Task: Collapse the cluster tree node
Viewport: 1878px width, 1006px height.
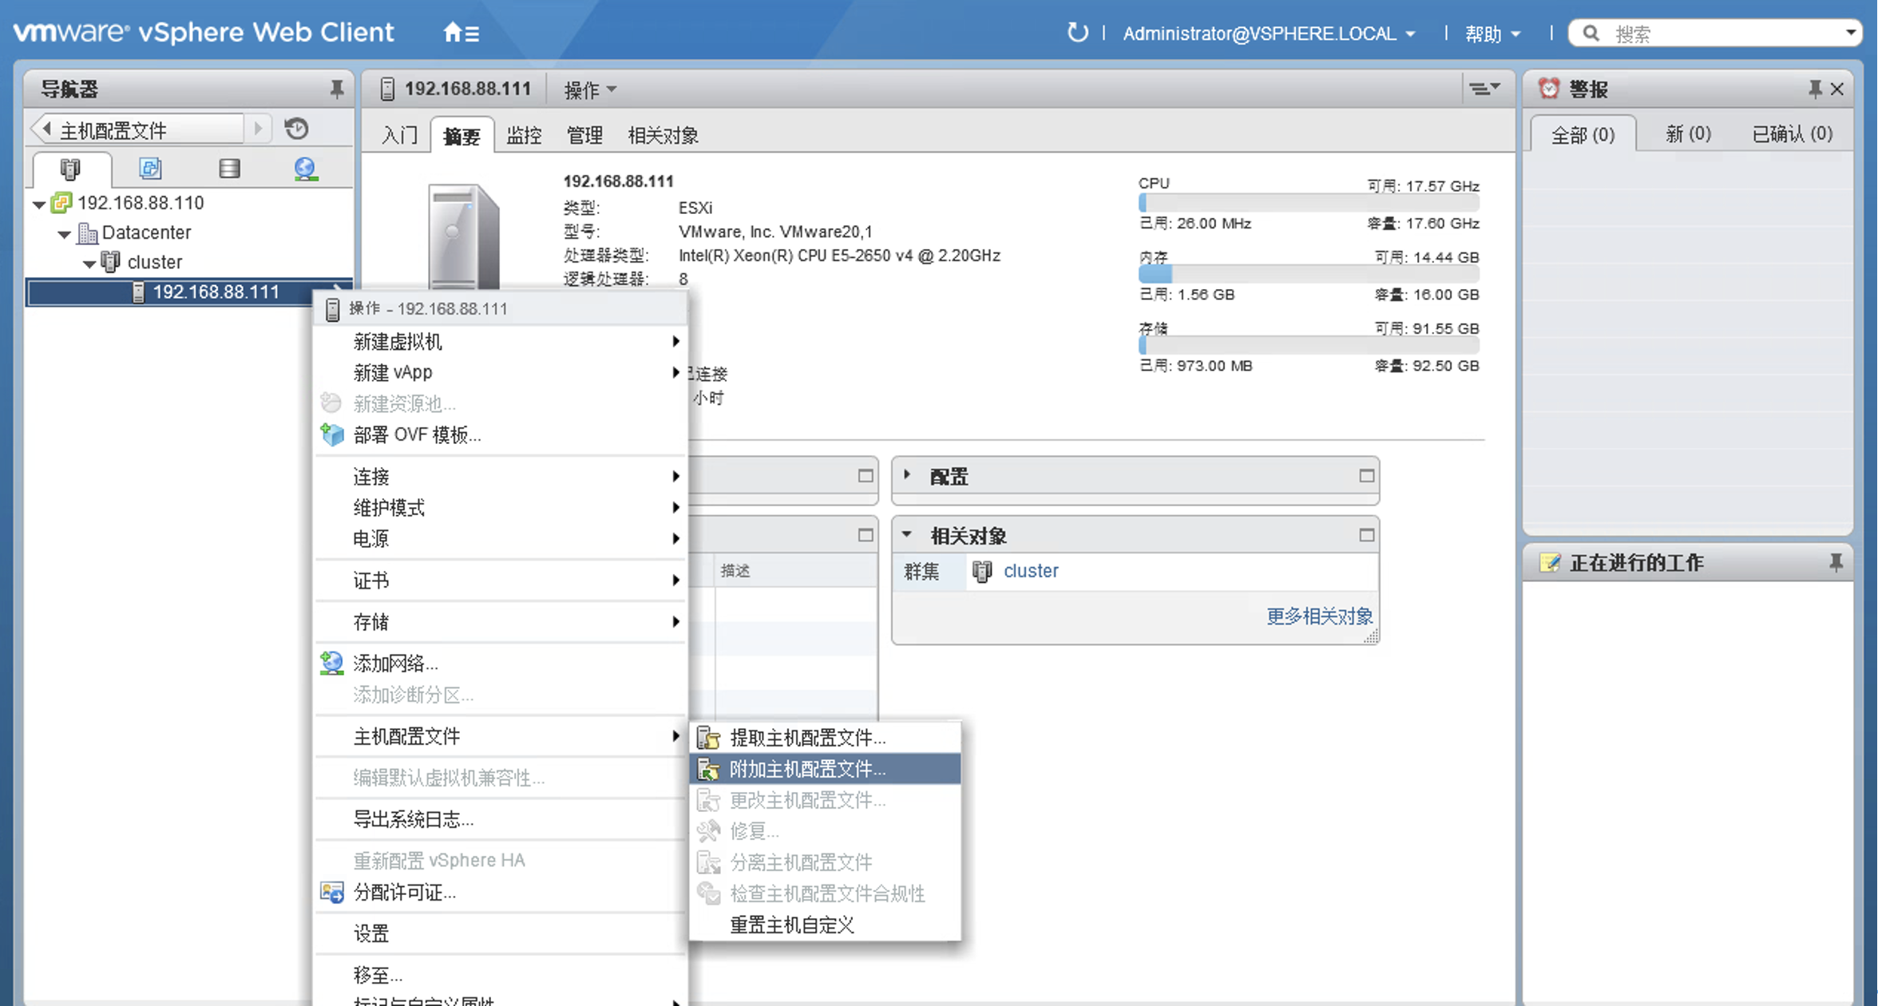Action: (90, 263)
